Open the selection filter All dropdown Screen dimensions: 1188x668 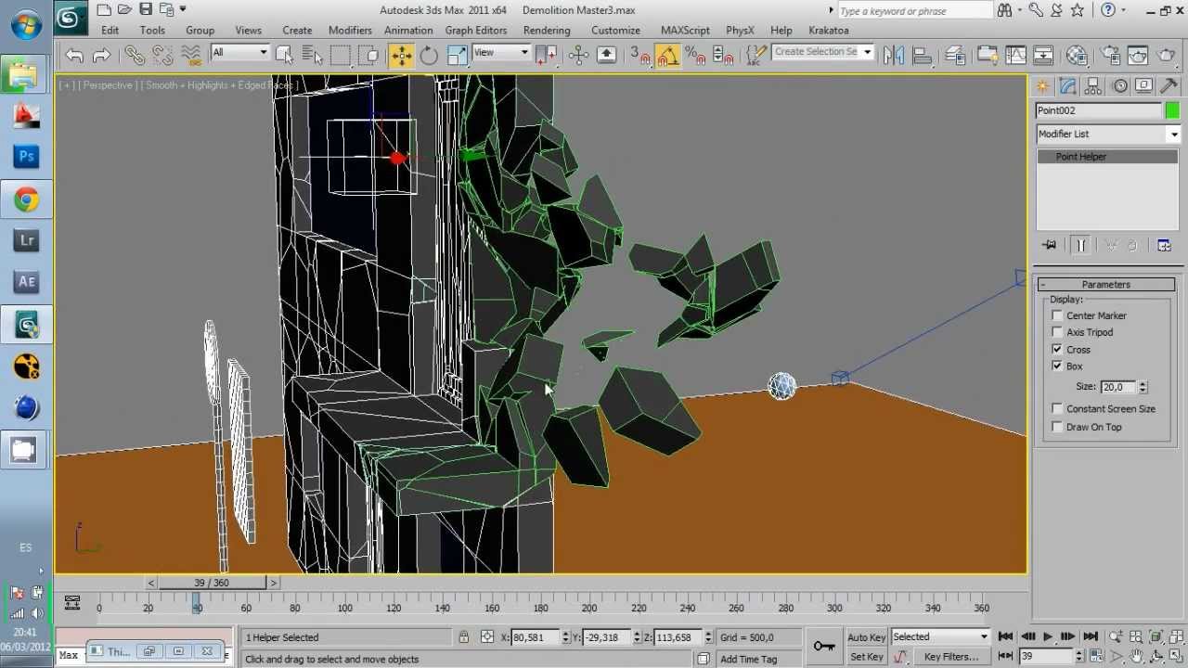click(x=239, y=52)
